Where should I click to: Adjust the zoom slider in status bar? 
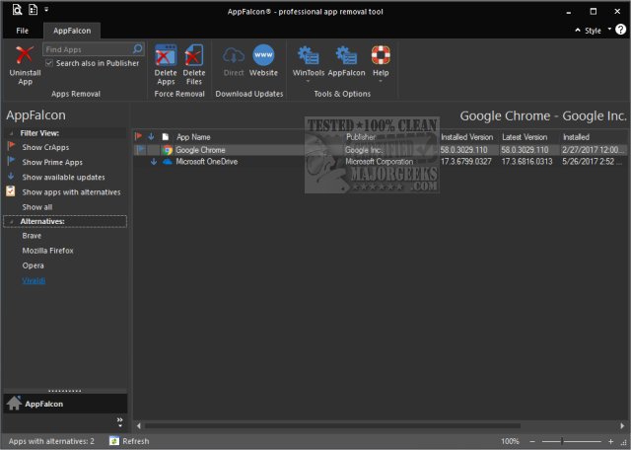(x=562, y=441)
